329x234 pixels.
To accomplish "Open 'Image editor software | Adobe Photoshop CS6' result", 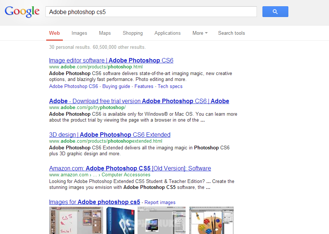I will 111,61.
